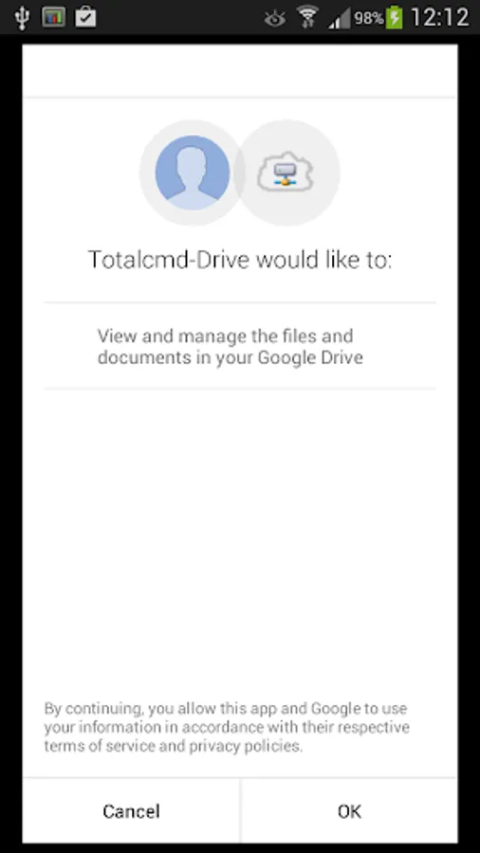Tap the Wi-Fi signal icon
Image resolution: width=480 pixels, height=853 pixels.
point(307,17)
